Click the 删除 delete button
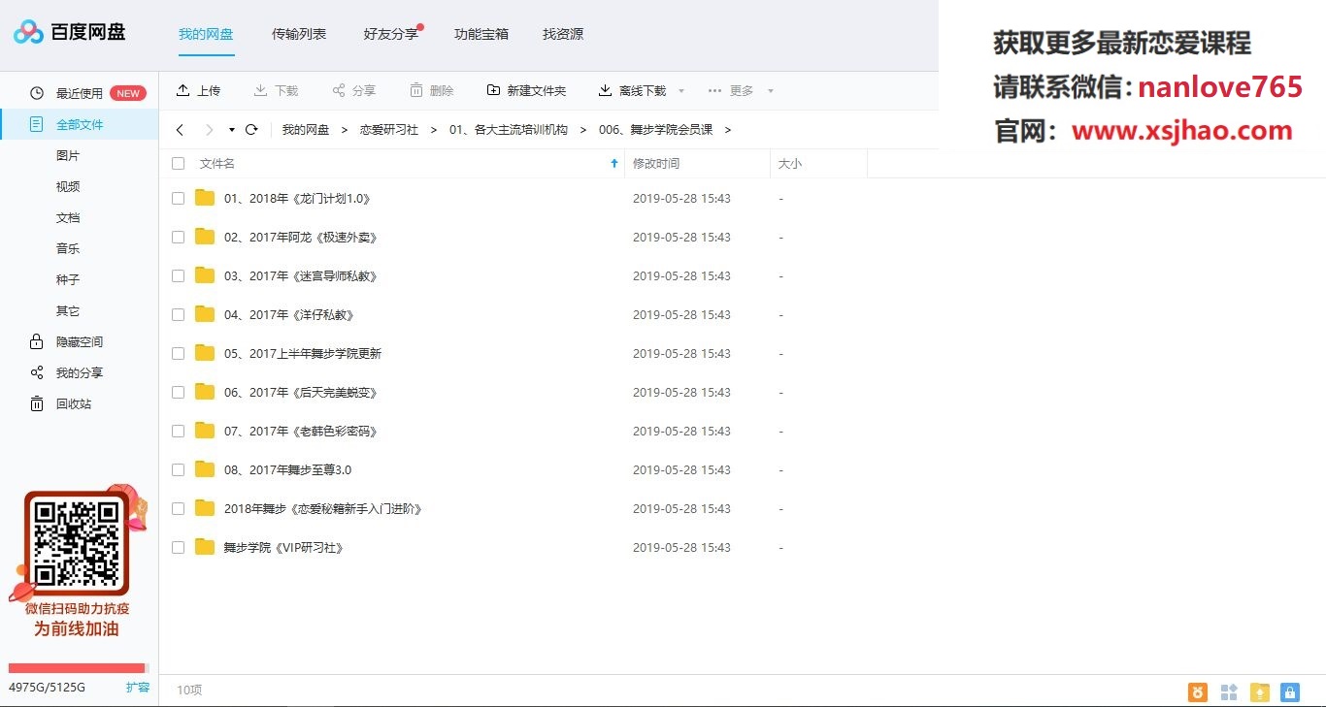 pos(431,90)
